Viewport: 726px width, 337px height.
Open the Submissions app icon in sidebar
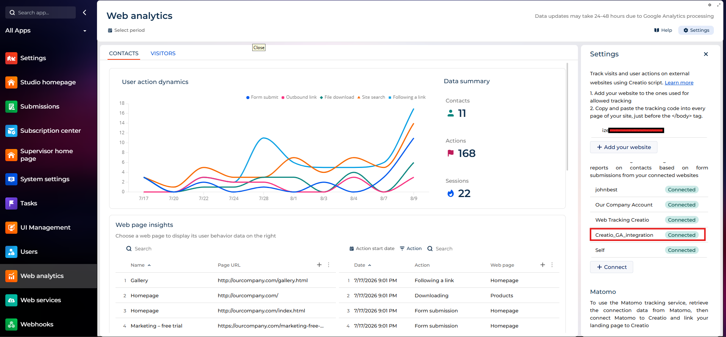tap(11, 107)
